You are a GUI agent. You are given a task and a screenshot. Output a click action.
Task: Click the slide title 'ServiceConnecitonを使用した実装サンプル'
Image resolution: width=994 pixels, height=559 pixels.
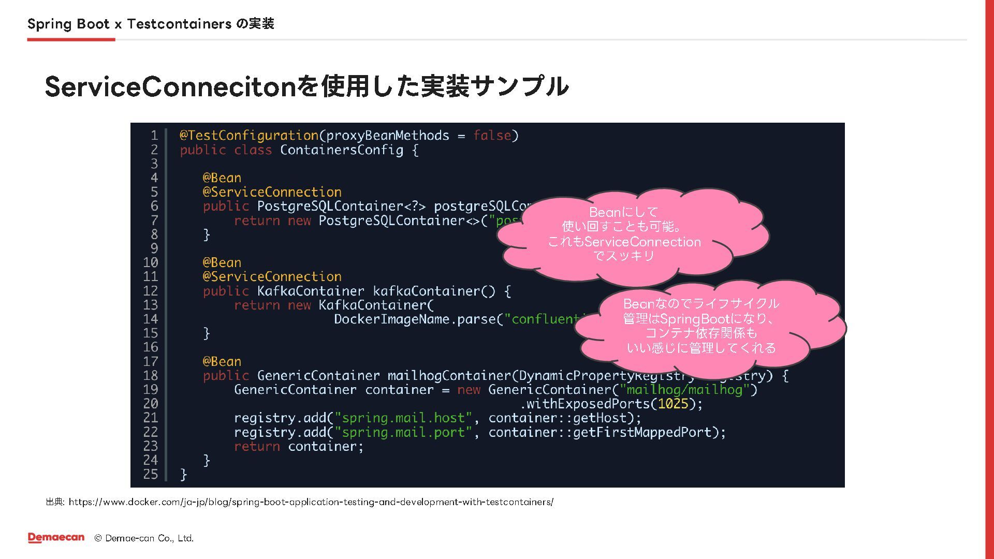(307, 86)
